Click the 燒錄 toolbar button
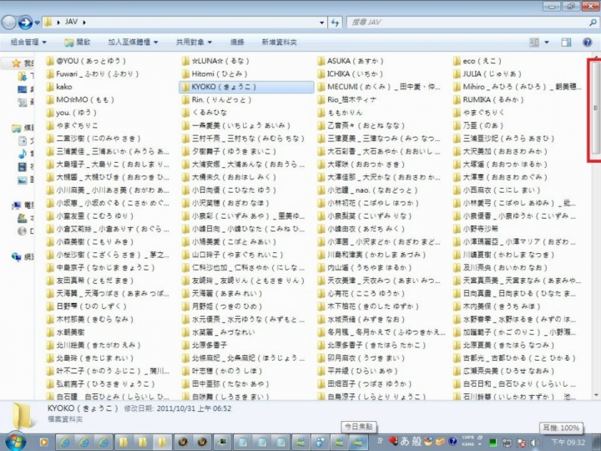The width and height of the screenshot is (601, 451). pos(237,43)
